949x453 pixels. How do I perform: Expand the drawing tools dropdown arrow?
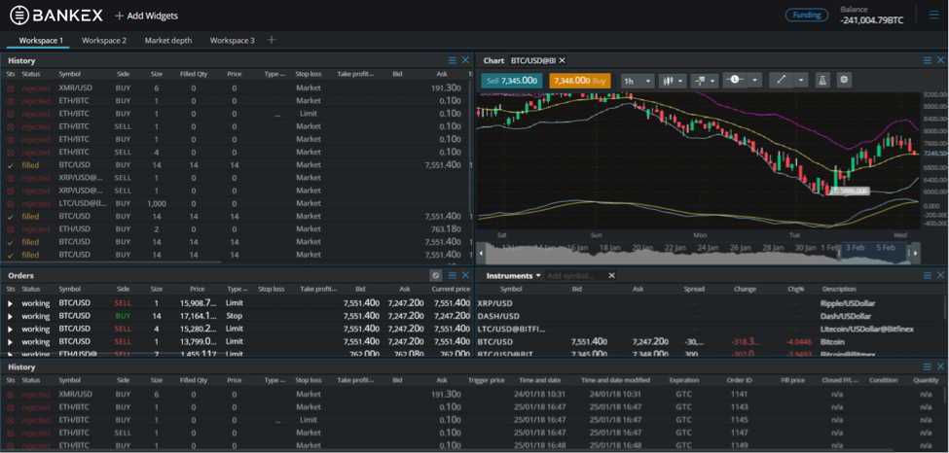(801, 81)
